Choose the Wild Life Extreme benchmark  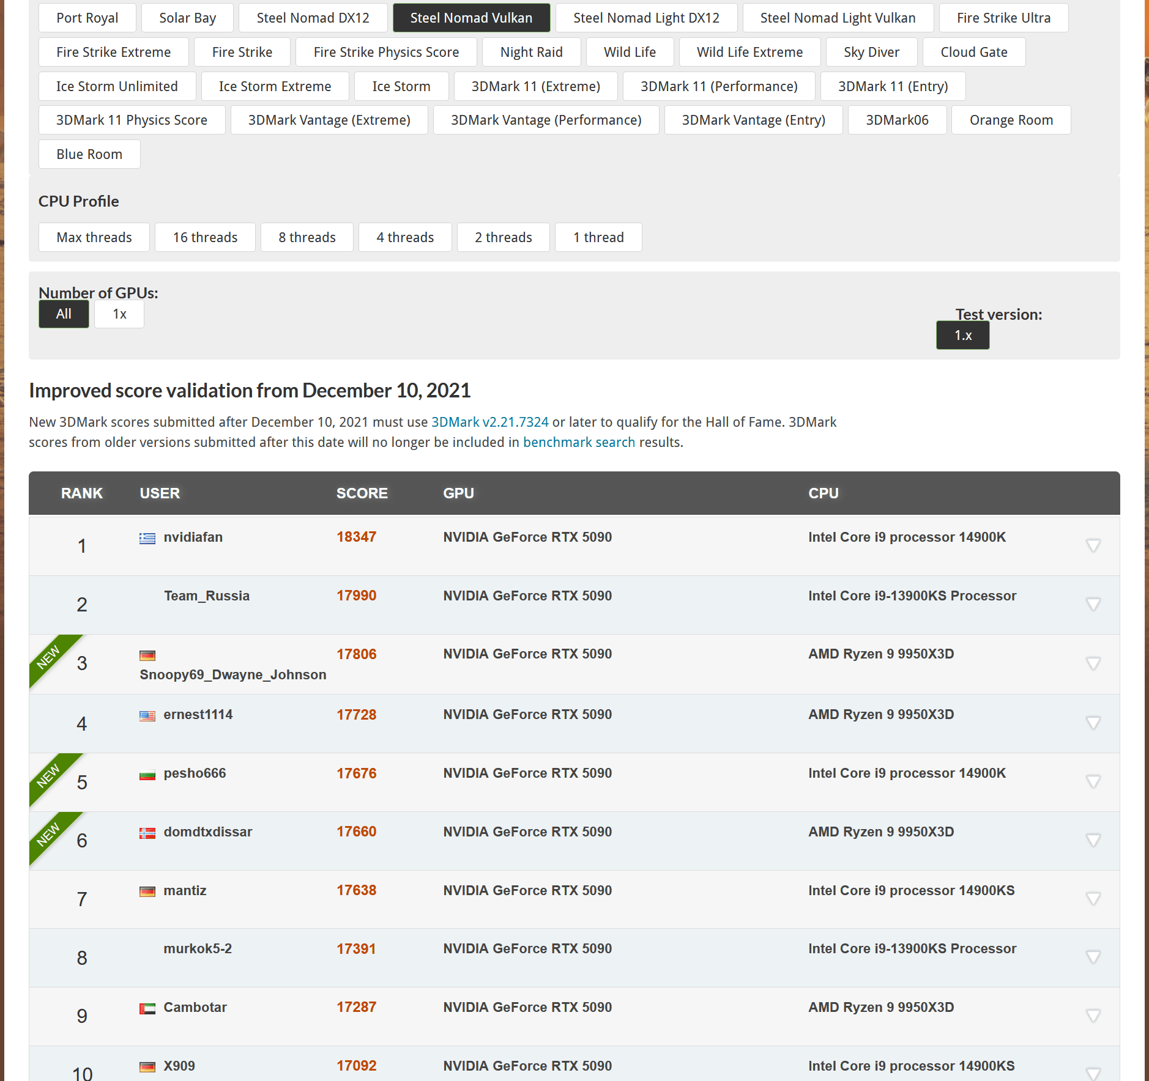tap(750, 52)
